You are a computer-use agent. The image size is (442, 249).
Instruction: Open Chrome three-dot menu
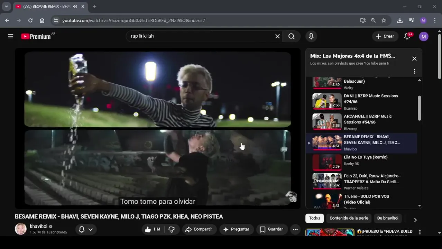[x=434, y=20]
